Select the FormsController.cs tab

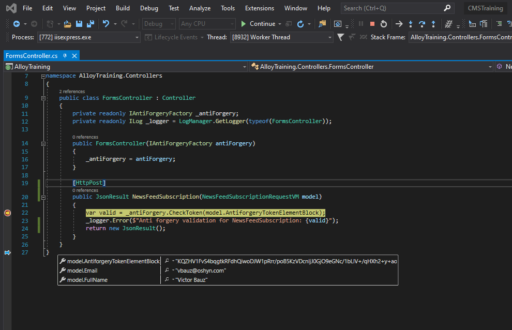point(32,56)
